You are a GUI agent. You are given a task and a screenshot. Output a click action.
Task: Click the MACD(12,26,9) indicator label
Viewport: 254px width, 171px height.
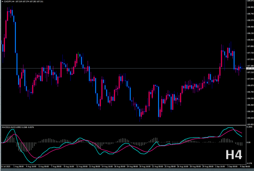[8, 127]
